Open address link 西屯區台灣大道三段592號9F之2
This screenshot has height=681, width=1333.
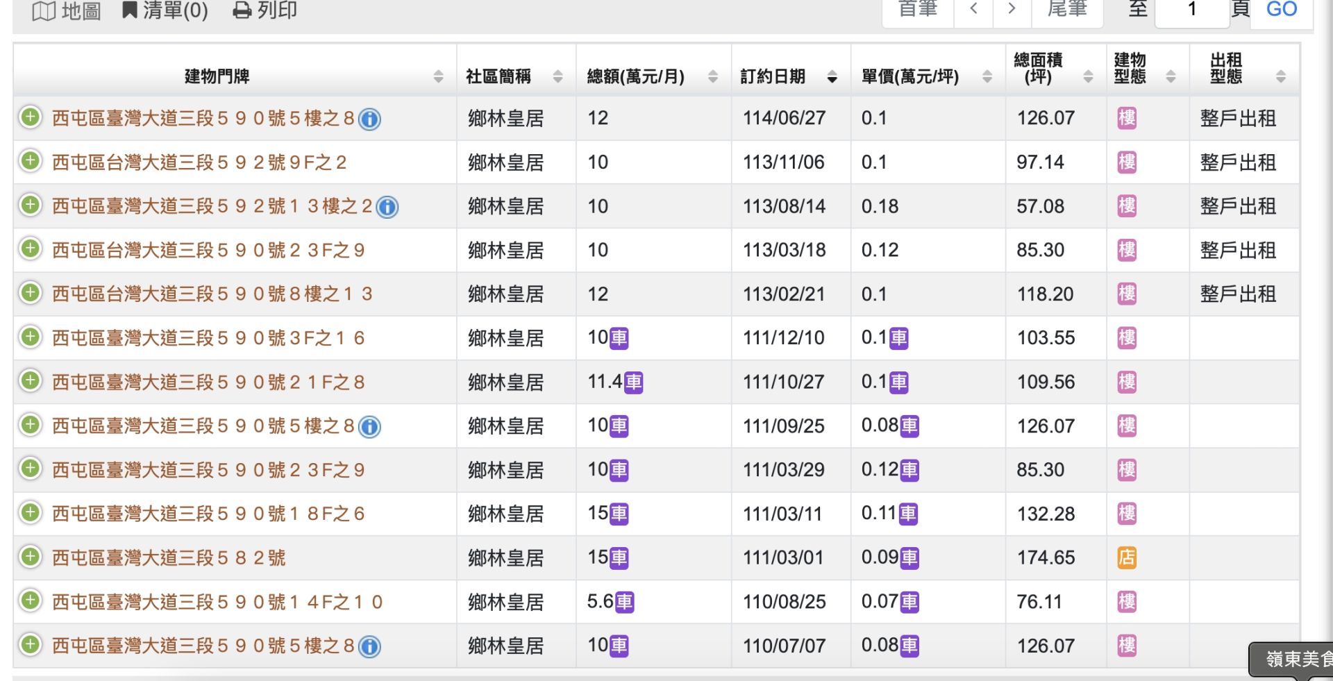[x=199, y=162]
